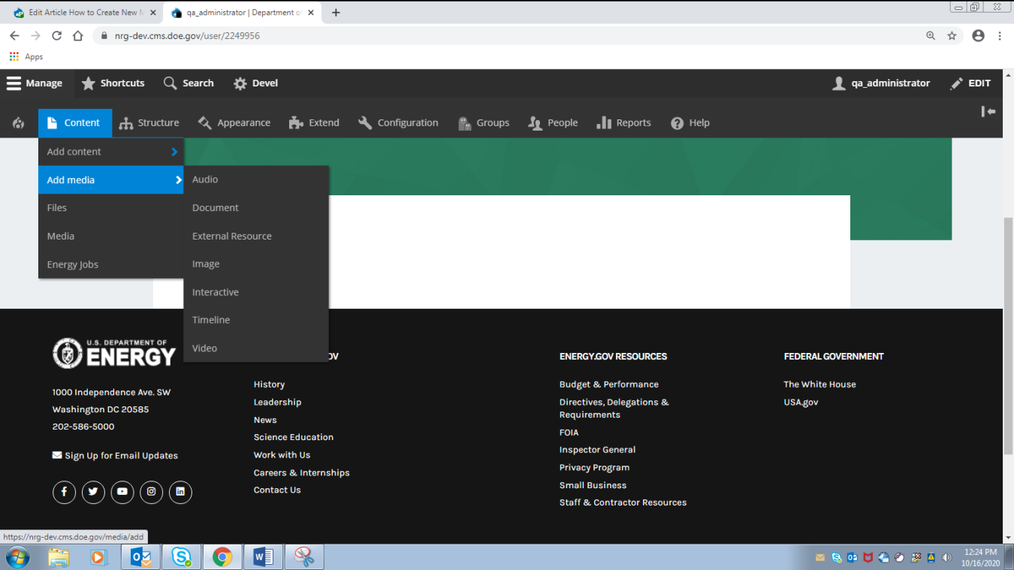Viewport: 1014px width, 570px height.
Task: Open the Chrome three-dot menu
Action: pyautogui.click(x=1000, y=35)
